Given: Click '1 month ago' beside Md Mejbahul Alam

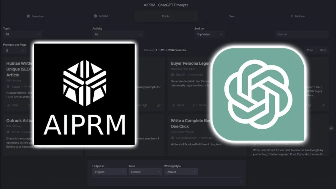Looking at the screenshot, I should tap(206, 138).
